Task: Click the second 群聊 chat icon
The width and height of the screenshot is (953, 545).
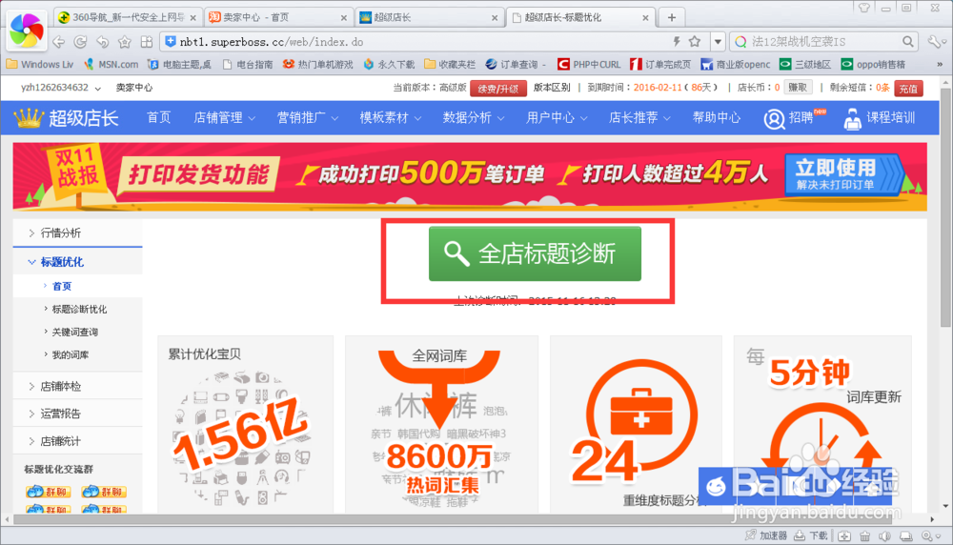Action: click(x=104, y=492)
